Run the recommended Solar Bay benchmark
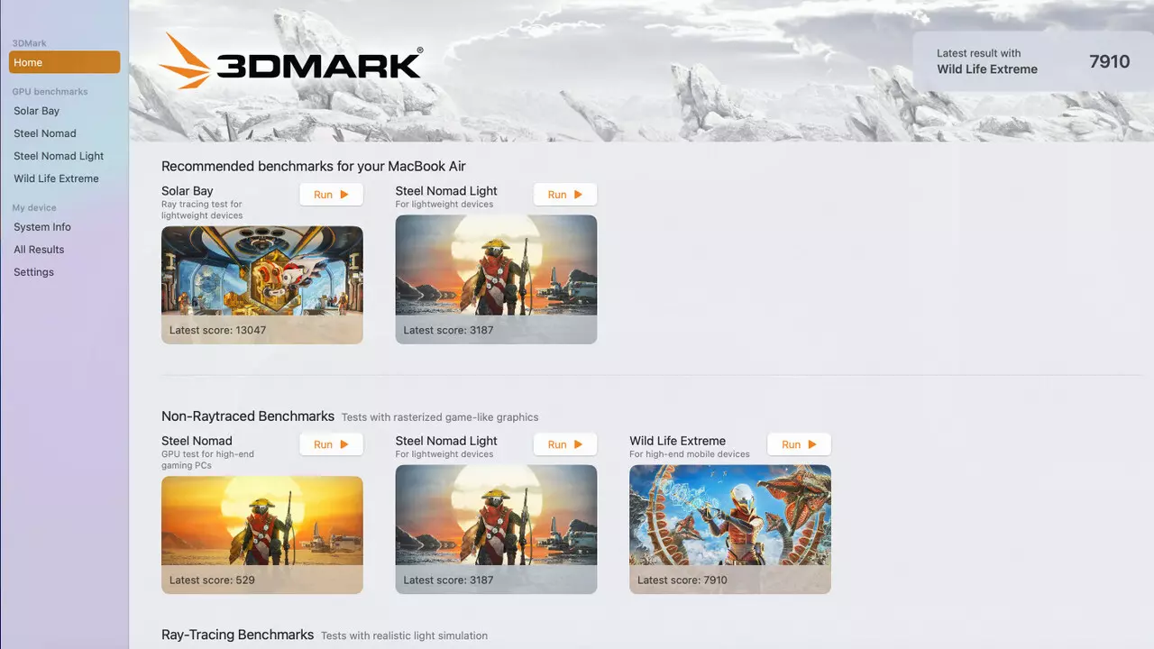Image resolution: width=1154 pixels, height=649 pixels. pyautogui.click(x=331, y=195)
